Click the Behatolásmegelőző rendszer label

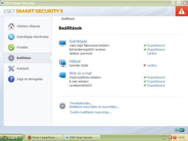pos(88,50)
